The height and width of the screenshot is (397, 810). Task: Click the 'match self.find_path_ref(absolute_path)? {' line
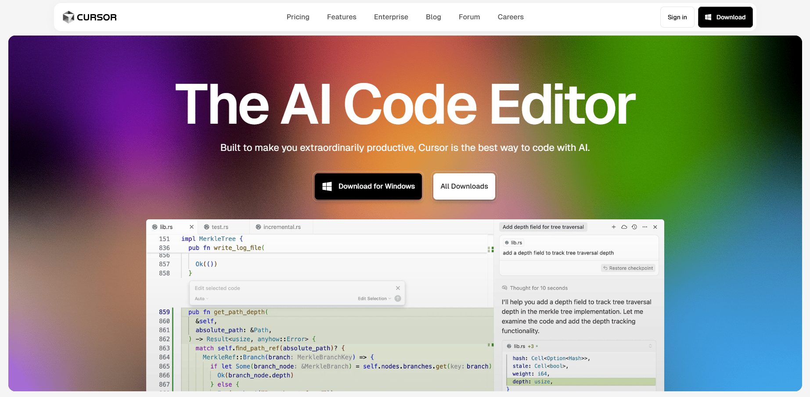click(x=270, y=348)
